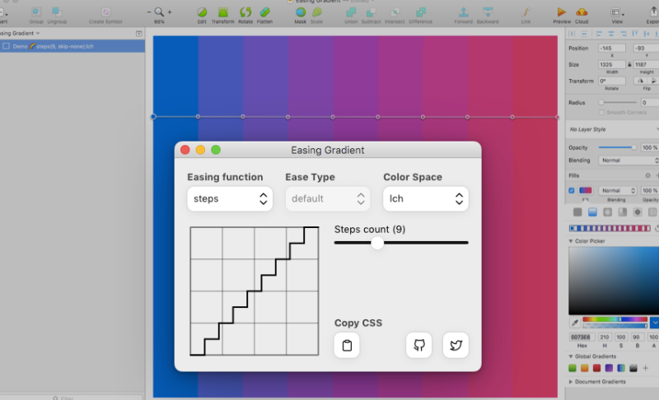The image size is (659, 400).
Task: Zoom out with the minus button
Action: coord(149,12)
